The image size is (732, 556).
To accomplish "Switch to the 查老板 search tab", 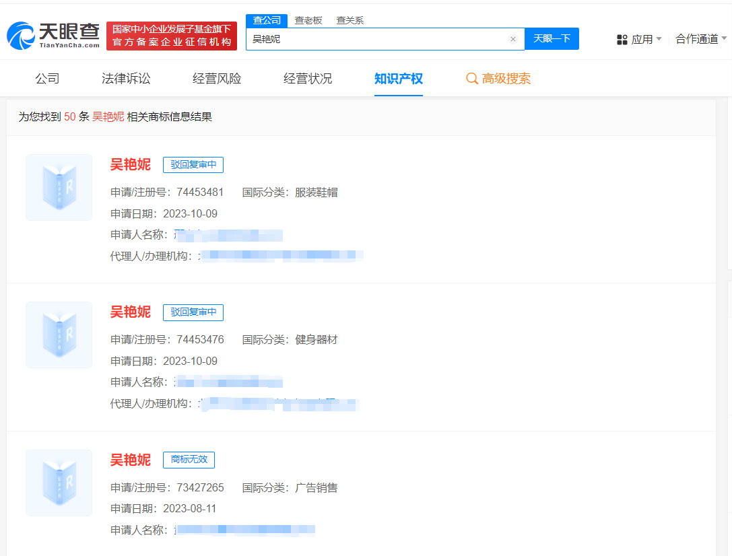I will coord(308,20).
